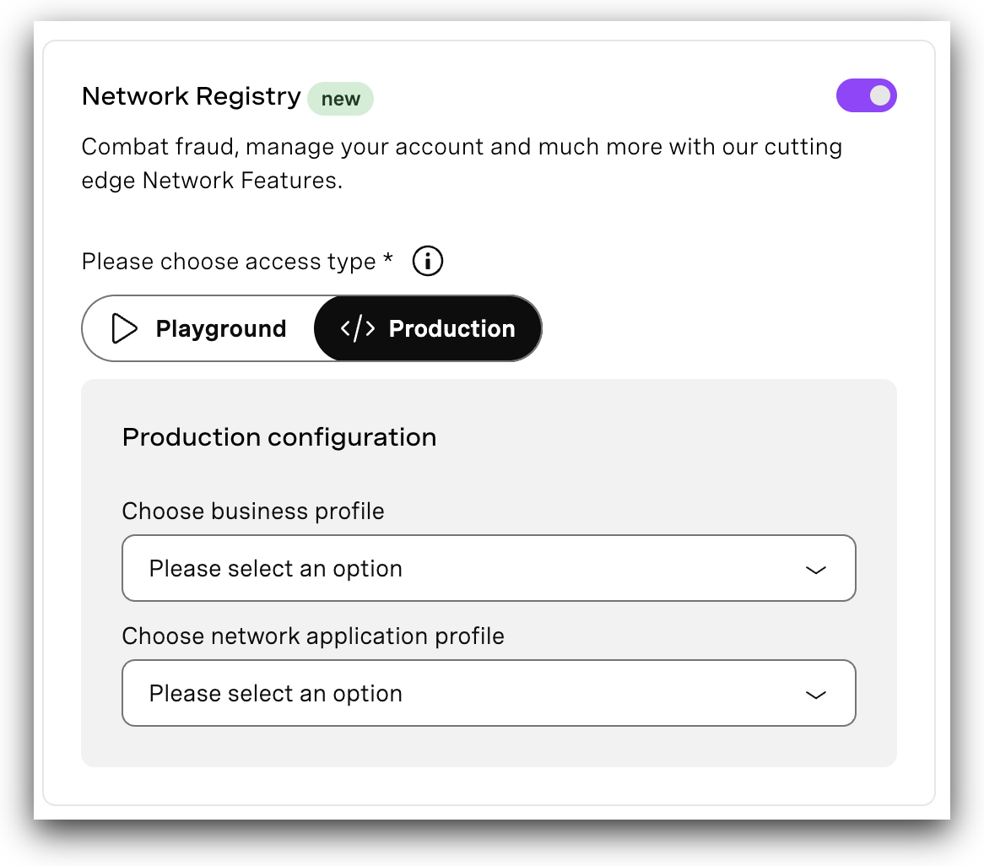Image resolution: width=984 pixels, height=866 pixels.
Task: Click the green 'new' badge
Action: (x=340, y=99)
